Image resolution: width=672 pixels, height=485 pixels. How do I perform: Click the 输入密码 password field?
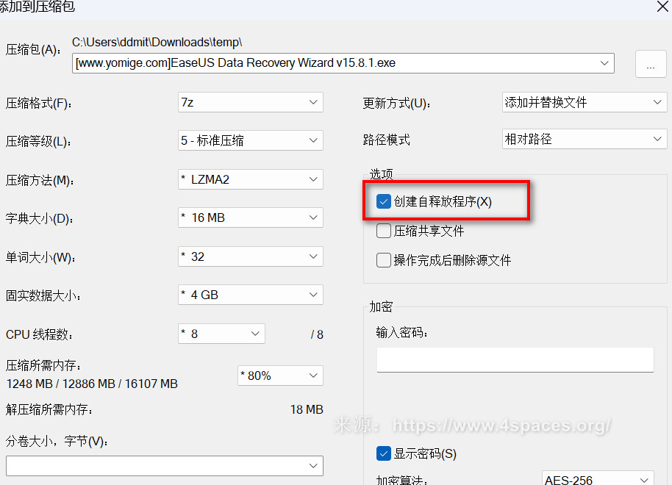point(515,360)
